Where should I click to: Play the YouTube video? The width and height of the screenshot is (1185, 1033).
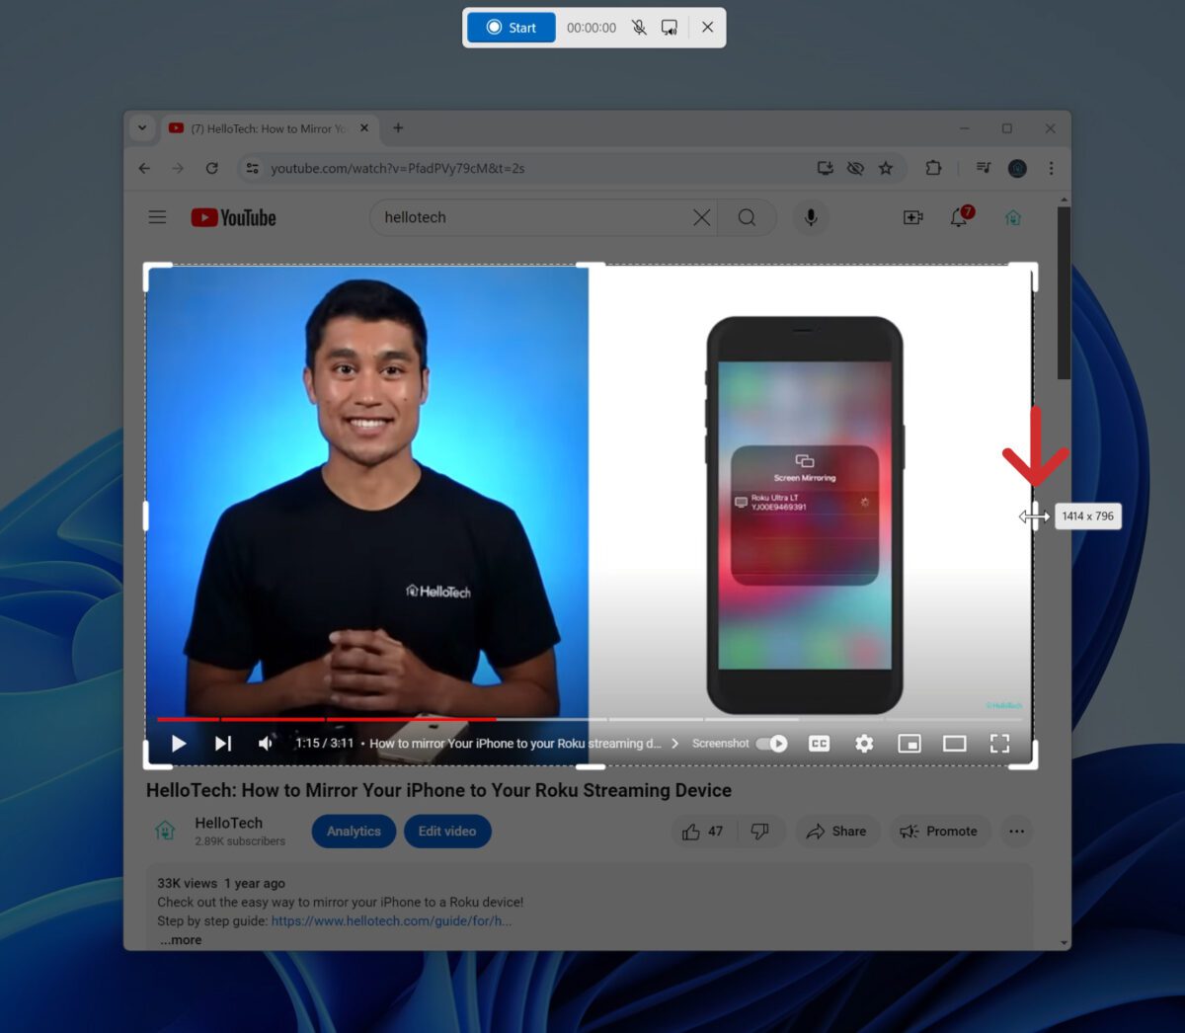(x=179, y=744)
